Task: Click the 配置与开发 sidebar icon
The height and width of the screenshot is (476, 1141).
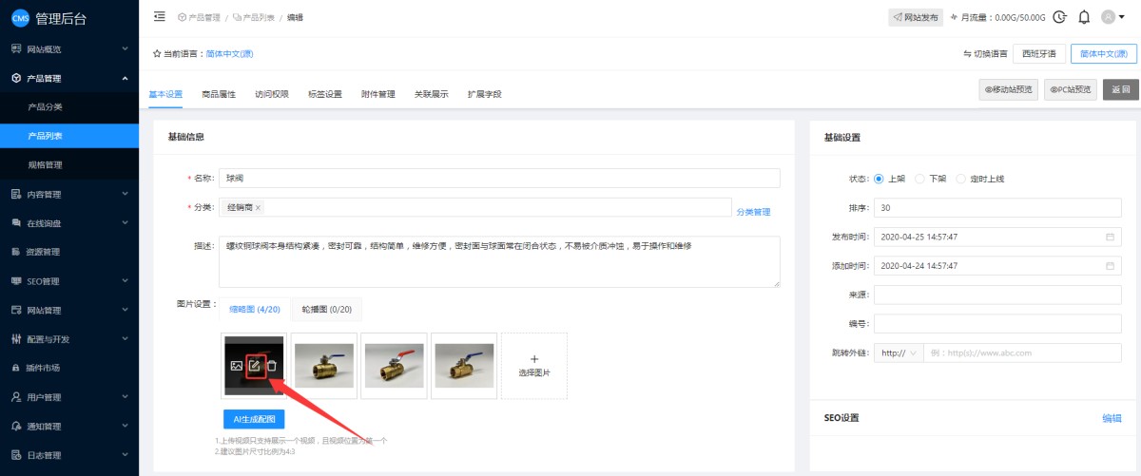Action: click(16, 339)
